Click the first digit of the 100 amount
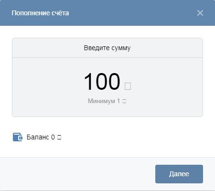The width and height of the screenshot is (215, 191). pos(88,81)
